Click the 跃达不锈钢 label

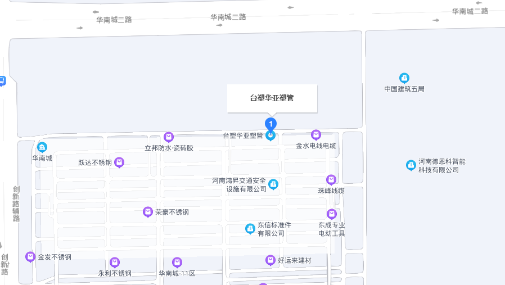click(95, 162)
